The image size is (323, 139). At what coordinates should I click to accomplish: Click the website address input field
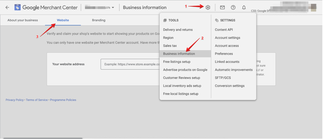[130, 64]
